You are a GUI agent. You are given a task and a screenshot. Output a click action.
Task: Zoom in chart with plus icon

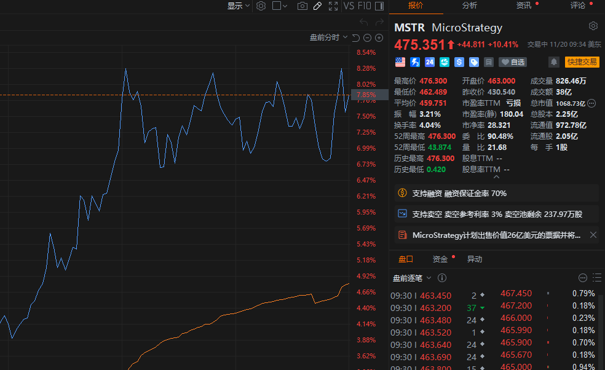(x=379, y=38)
